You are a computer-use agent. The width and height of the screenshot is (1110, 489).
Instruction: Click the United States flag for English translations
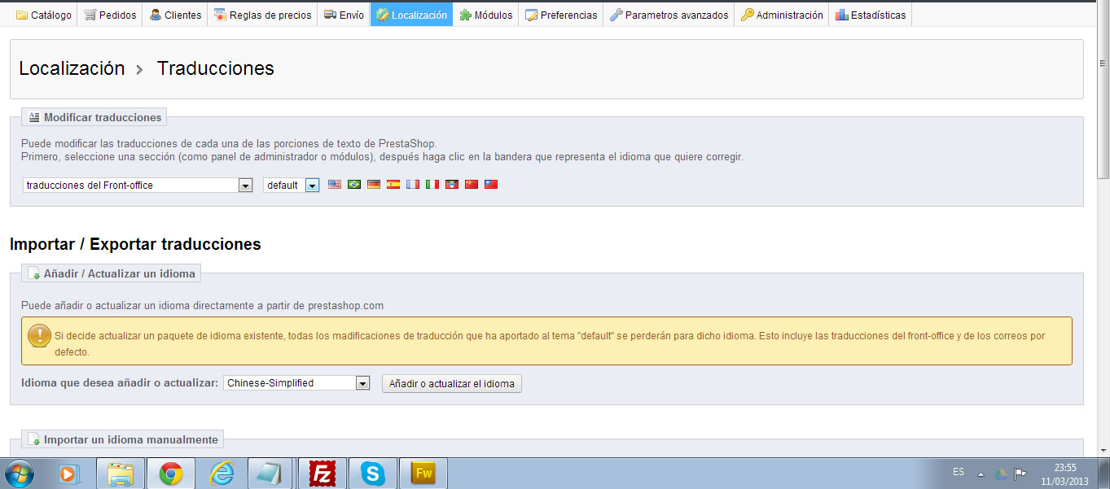335,185
